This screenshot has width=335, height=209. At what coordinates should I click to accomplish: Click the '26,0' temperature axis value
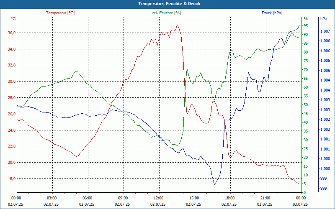[x=12, y=114]
